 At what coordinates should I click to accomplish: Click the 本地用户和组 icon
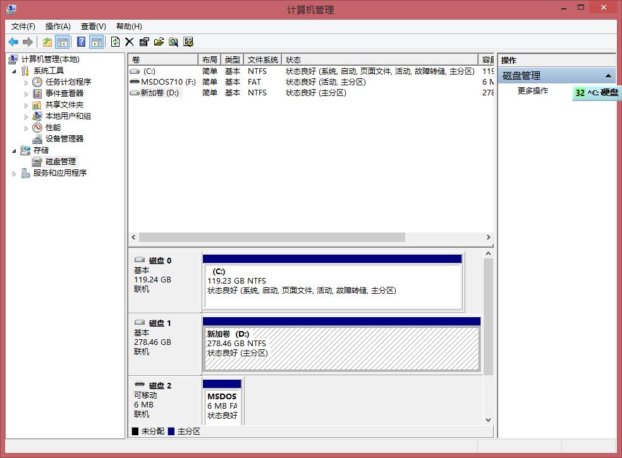(x=37, y=116)
